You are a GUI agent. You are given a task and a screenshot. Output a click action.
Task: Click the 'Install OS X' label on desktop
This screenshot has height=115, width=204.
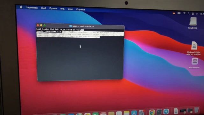click(193, 28)
